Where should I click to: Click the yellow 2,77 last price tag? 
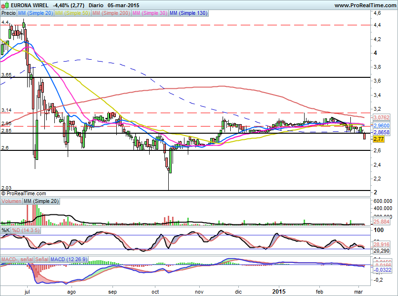coord(378,139)
